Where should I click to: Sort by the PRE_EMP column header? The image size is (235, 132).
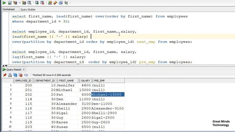pos(108,81)
